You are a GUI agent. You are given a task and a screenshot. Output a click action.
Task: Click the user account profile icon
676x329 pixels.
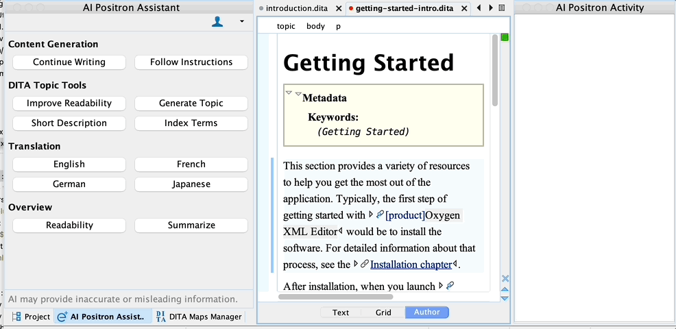[217, 22]
